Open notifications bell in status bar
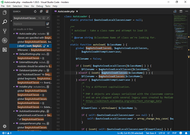Viewport: 190px width, 135px height. pyautogui.click(x=186, y=133)
